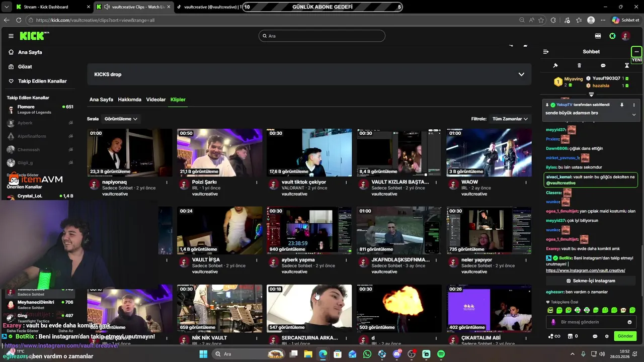Screen dimensions: 644x362
Task: Open Takip Edilen Kanallar sidebar item
Action: [42, 81]
